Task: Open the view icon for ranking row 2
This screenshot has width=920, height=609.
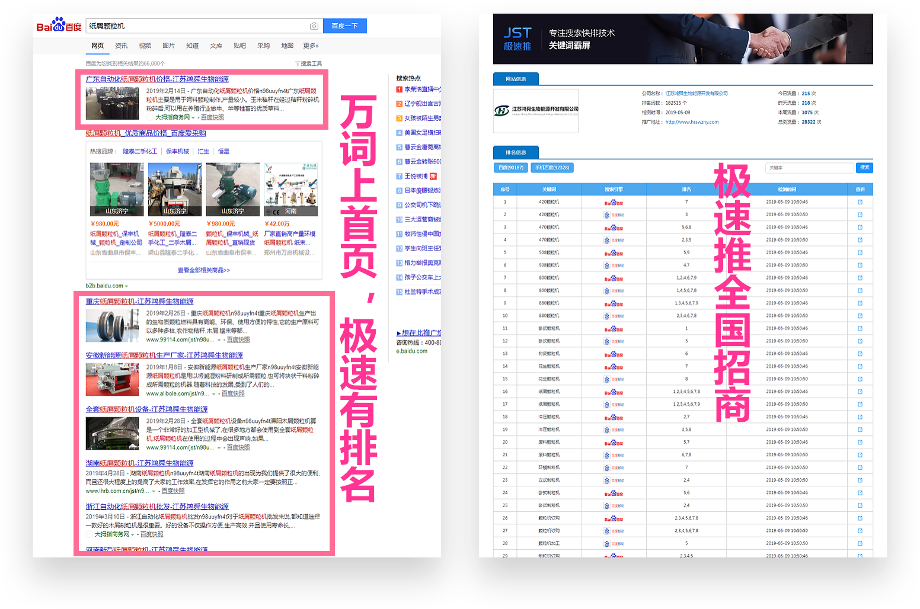Action: 860,214
